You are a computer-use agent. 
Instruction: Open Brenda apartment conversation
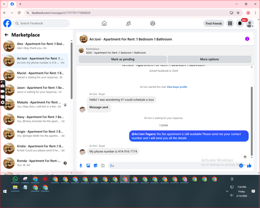point(35,163)
